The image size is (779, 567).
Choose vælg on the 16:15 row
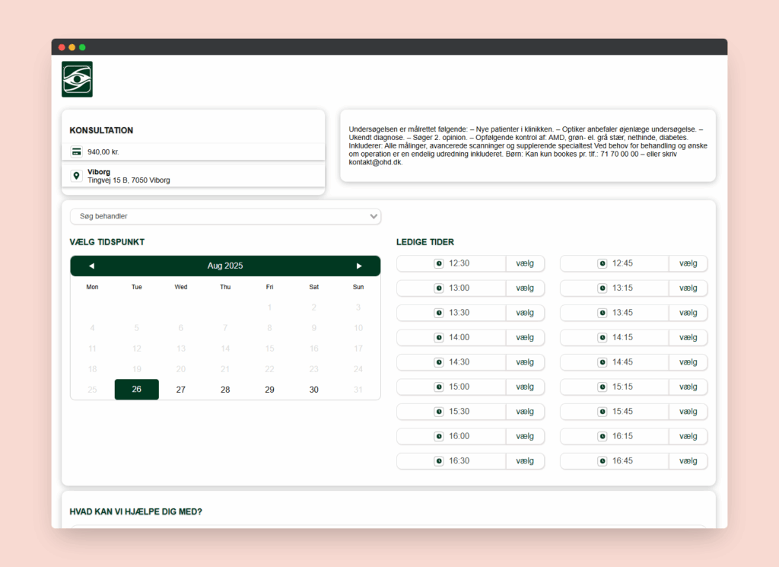click(688, 436)
